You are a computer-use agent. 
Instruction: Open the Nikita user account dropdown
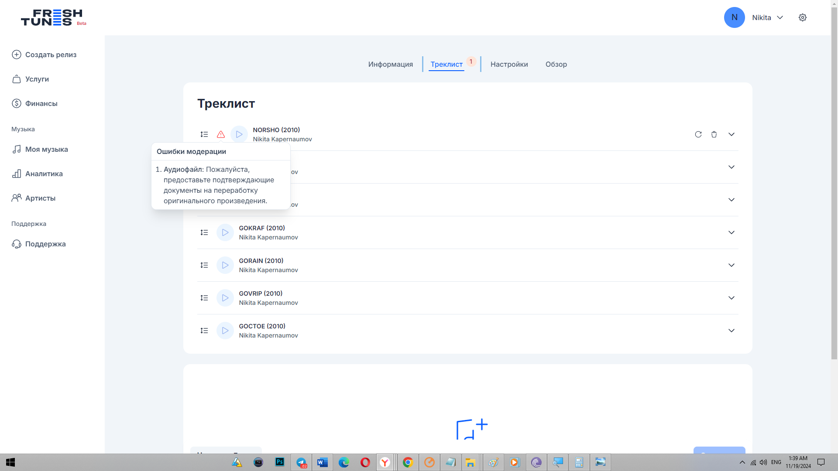pos(767,17)
